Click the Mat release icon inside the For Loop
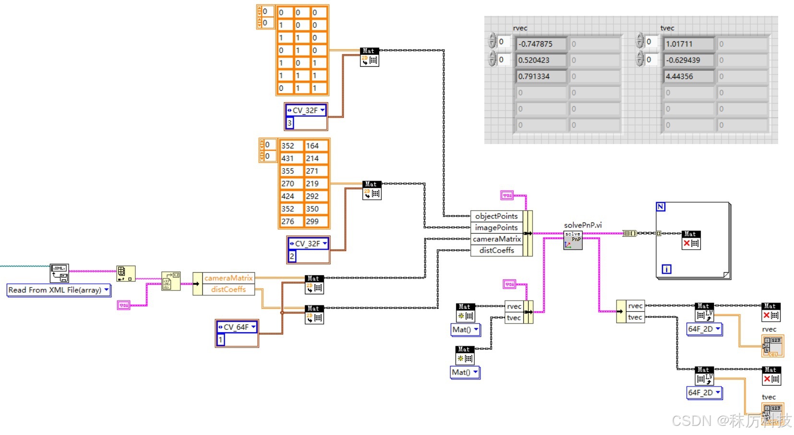Screen dimensions: 794x435 pos(691,240)
